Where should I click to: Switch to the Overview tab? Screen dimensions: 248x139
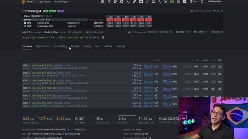tap(27, 46)
